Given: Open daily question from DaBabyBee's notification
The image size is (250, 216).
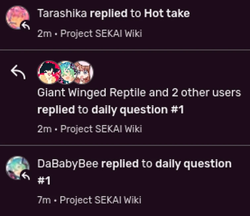Looking at the screenshot, I should click(193, 163).
